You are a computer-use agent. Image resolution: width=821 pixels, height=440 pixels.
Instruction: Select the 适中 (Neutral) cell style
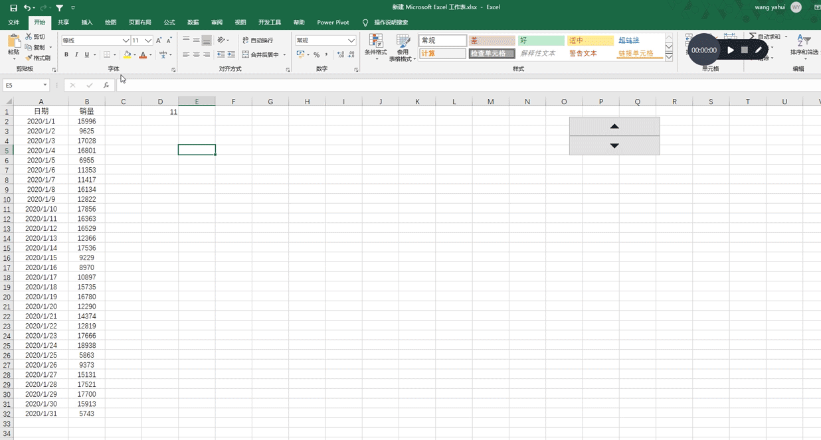pos(590,40)
